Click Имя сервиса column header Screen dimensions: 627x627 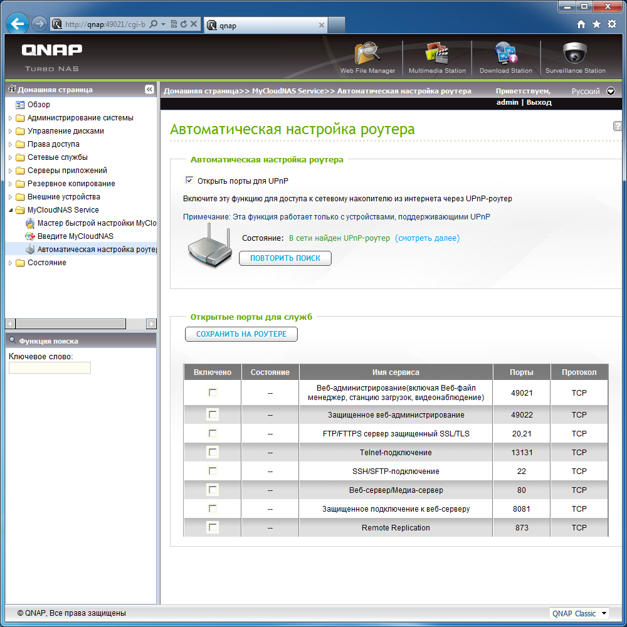coord(396,372)
